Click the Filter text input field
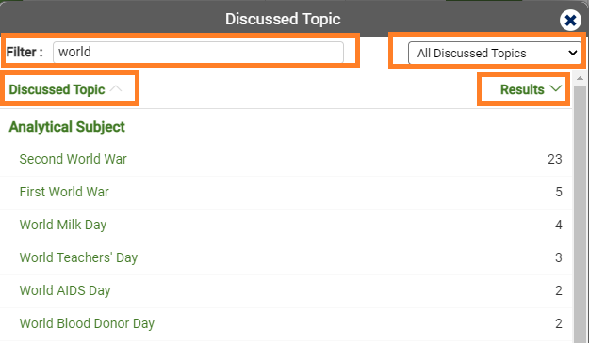The width and height of the screenshot is (589, 343). click(x=198, y=52)
